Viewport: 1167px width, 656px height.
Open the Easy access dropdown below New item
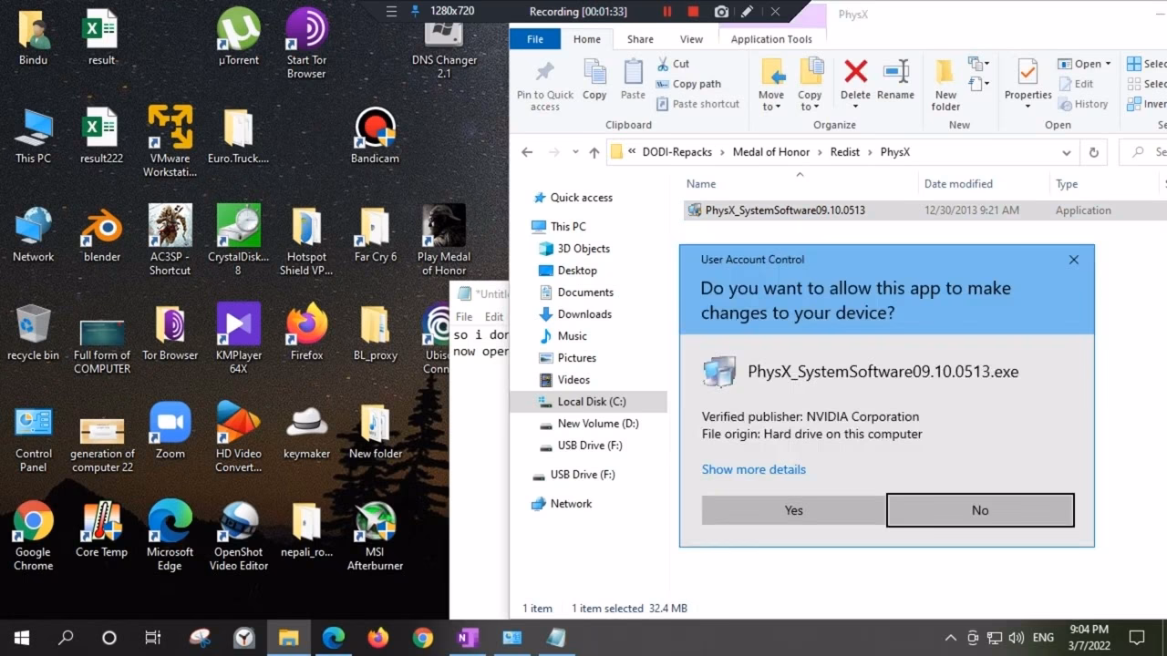point(980,84)
